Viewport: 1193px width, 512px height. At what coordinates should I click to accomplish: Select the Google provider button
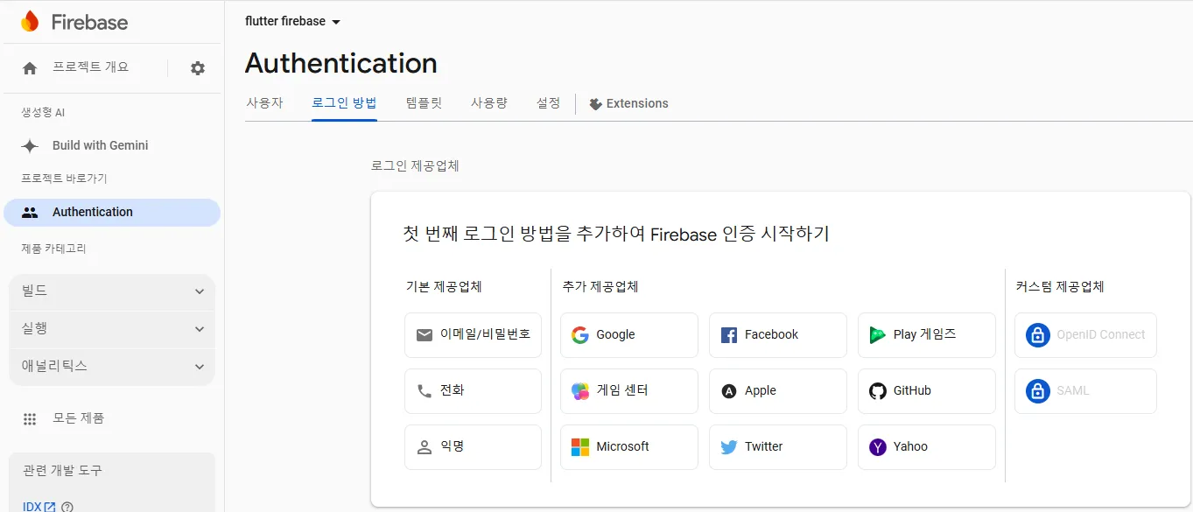coord(629,335)
